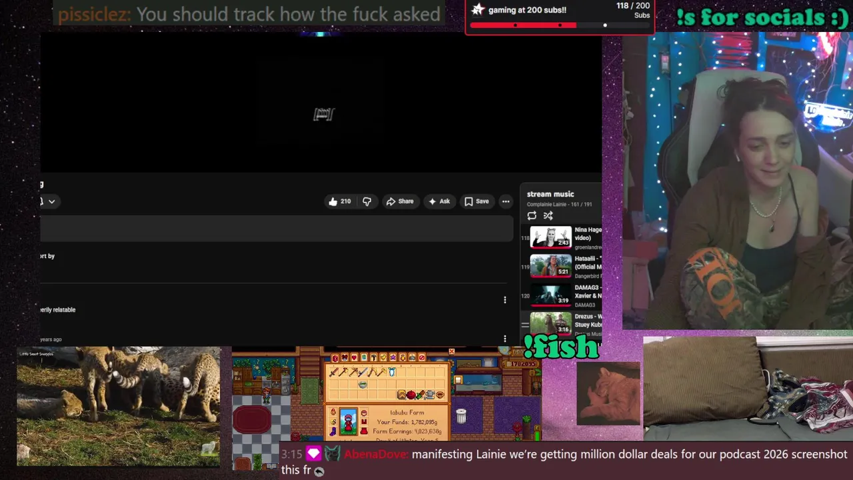Open Stardew inventory backpack tab

click(x=335, y=358)
